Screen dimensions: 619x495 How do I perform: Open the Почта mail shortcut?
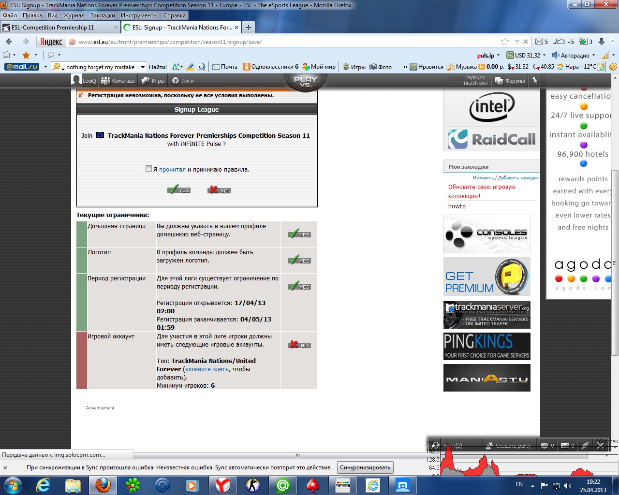pos(225,67)
